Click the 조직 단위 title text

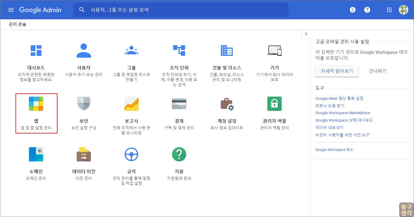click(179, 68)
